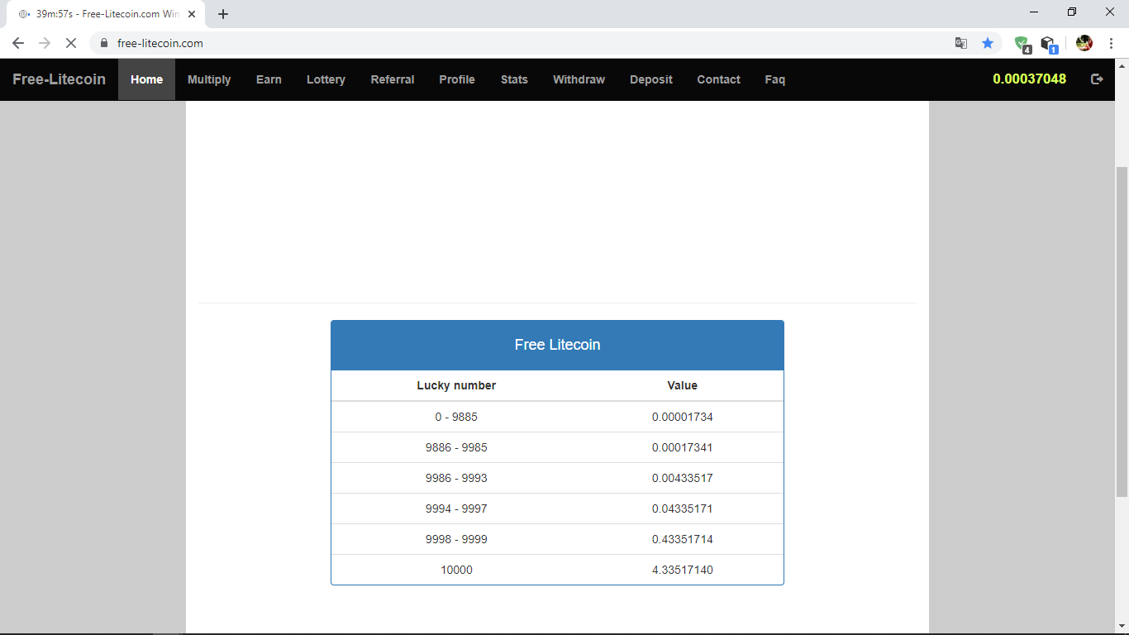Select the Free-Litecoin.com browser tab
1129x635 pixels.
click(x=105, y=14)
